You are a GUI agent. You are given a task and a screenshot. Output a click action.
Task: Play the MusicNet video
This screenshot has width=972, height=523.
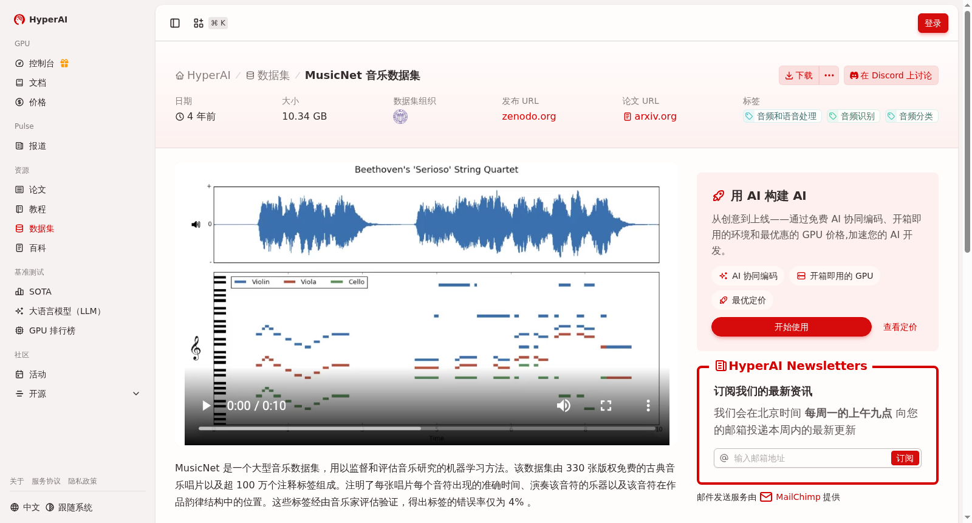click(207, 406)
